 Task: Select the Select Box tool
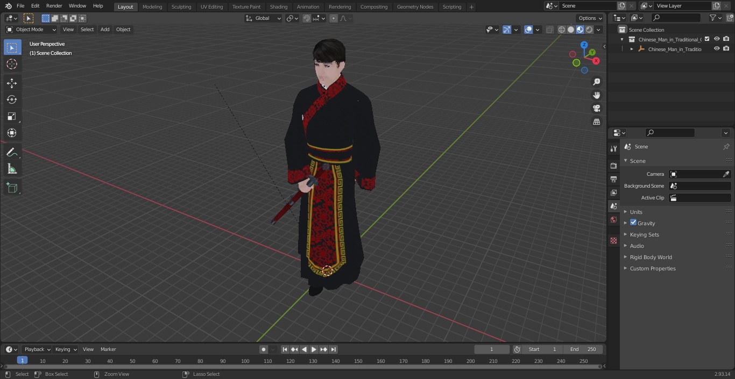point(12,48)
